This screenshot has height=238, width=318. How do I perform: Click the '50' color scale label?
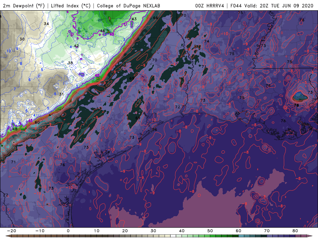pyautogui.click(x=210, y=231)
